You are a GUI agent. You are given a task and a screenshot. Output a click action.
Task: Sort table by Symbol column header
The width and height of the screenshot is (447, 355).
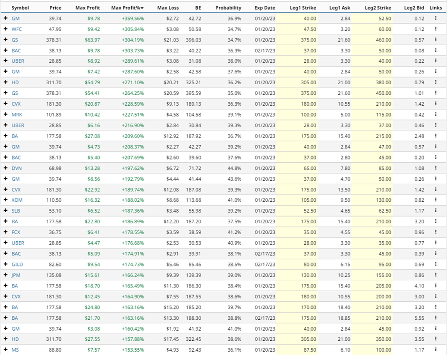coord(20,8)
